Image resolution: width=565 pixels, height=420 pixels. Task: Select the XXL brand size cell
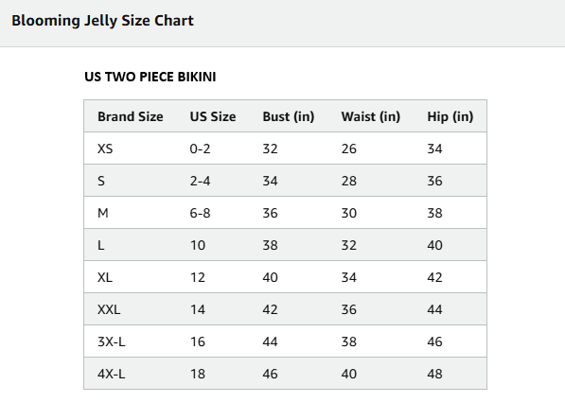[x=109, y=309]
